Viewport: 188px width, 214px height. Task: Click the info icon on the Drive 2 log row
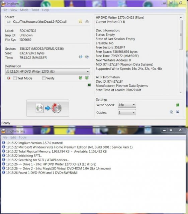(4, 168)
